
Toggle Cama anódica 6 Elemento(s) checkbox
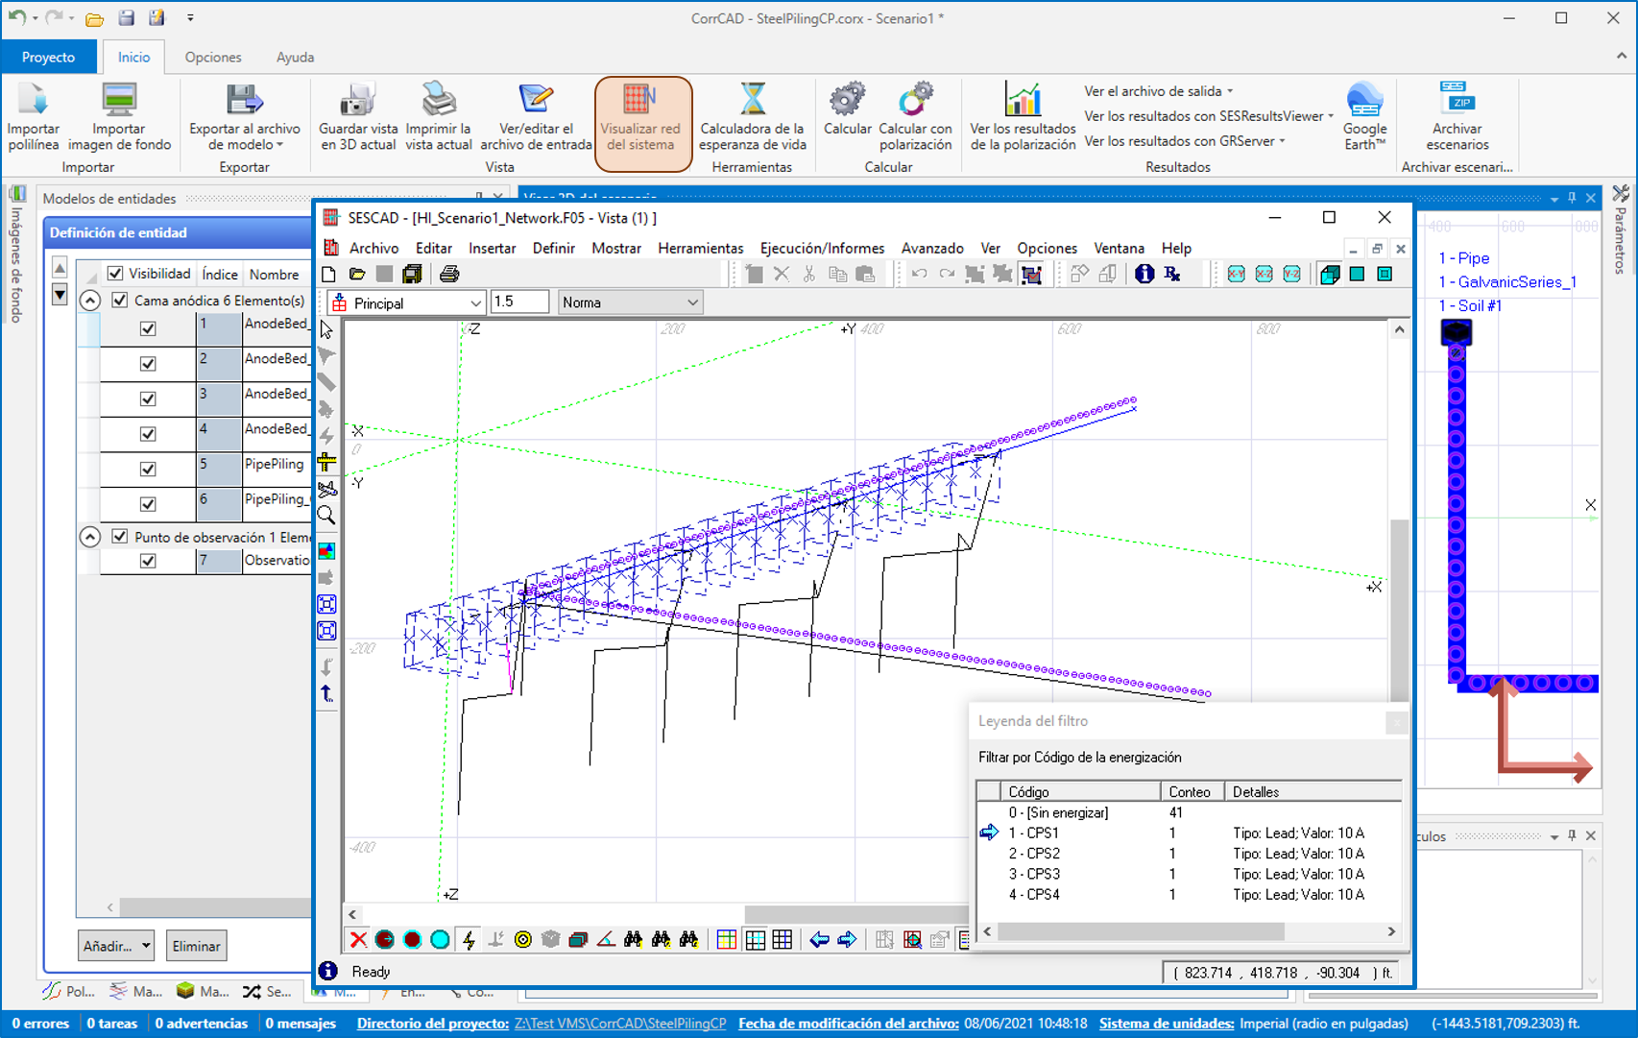pos(120,300)
